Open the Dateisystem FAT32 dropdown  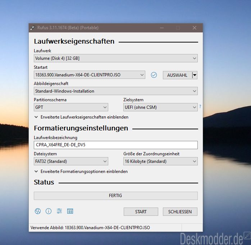(71, 161)
